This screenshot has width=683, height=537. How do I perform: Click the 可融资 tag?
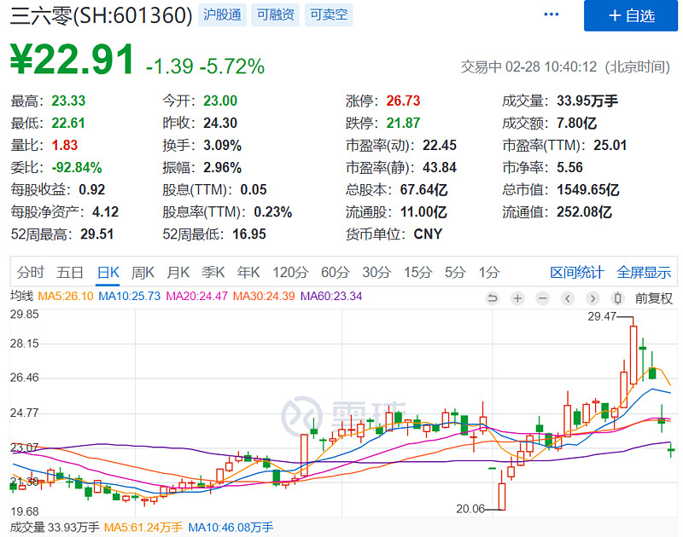click(x=275, y=14)
